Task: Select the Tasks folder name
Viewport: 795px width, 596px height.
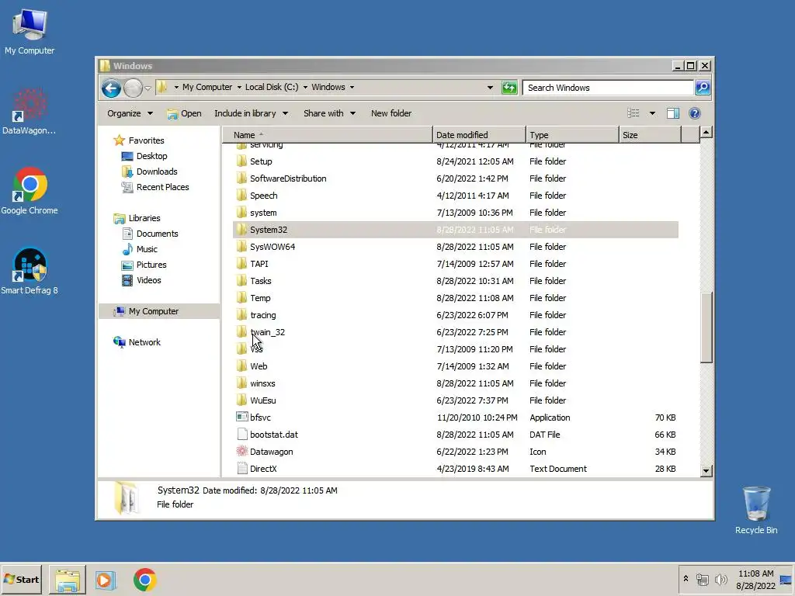Action: [x=261, y=281]
